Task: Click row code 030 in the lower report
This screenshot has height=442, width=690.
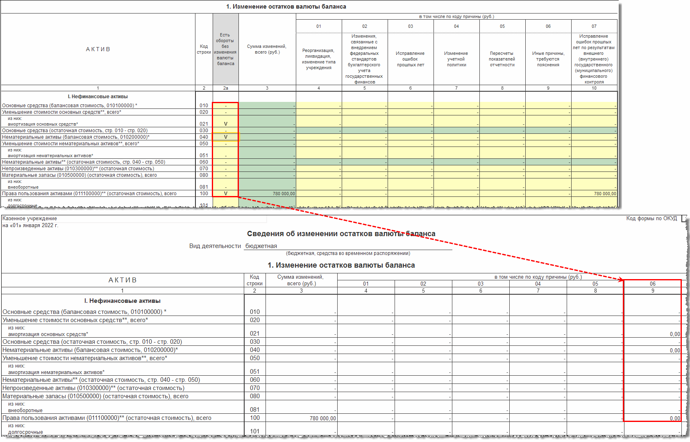Action: coord(255,342)
